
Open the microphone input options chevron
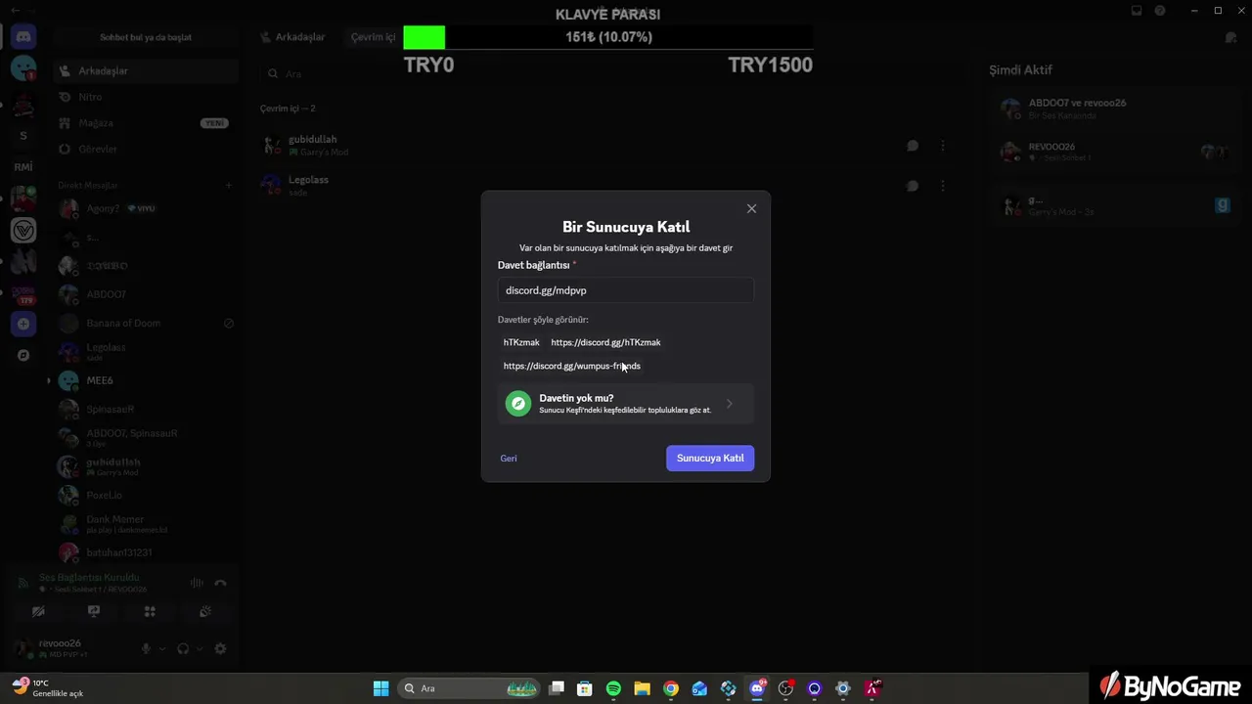click(x=162, y=648)
